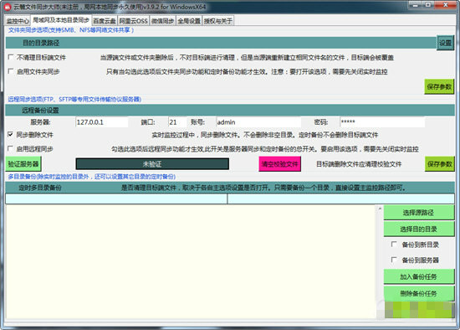This screenshot has height=330, width=460.
Task: Click the red app icon in title bar
Action: coord(8,7)
